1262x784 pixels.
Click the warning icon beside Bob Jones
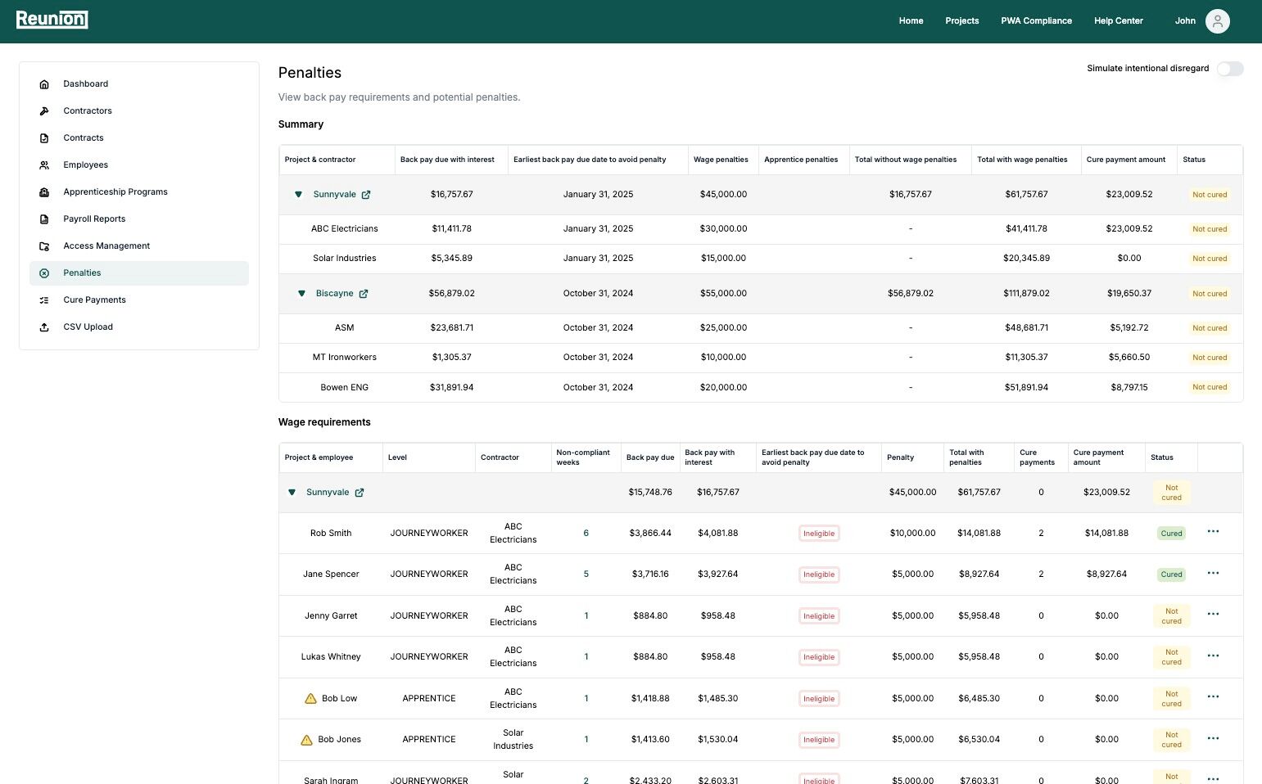(306, 740)
